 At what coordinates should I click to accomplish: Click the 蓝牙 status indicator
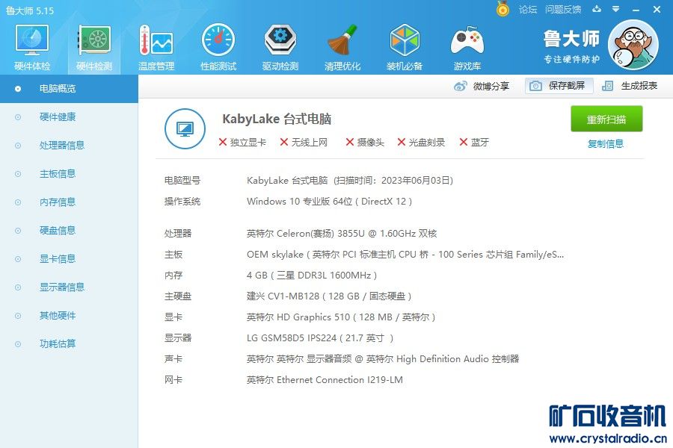click(x=474, y=143)
